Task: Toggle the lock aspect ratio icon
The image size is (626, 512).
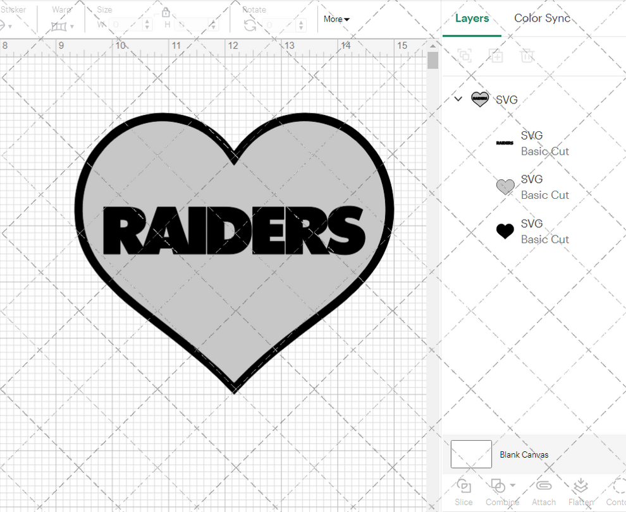Action: [x=166, y=11]
